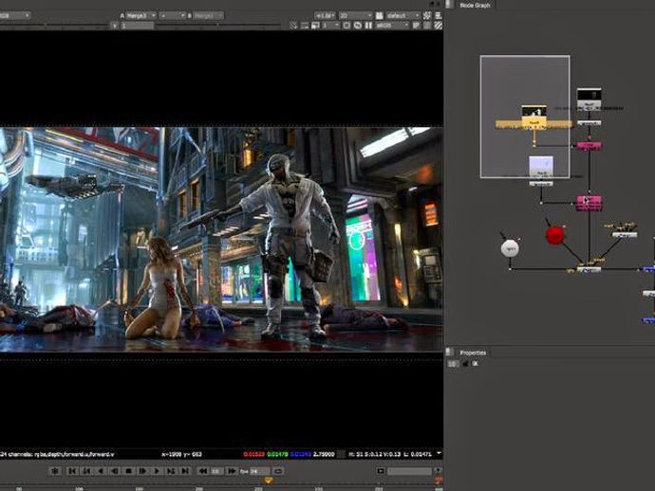
Task: Click the Properties pane menu icon
Action: (x=449, y=353)
